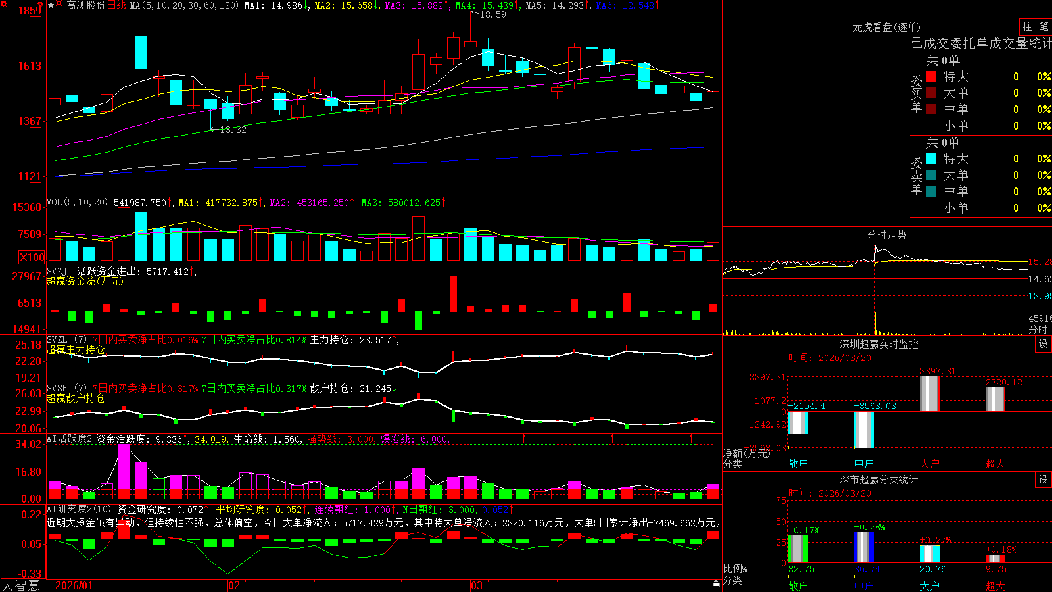Click the 爆发线: 6.000 label
The image size is (1052, 592).
pyautogui.click(x=415, y=439)
